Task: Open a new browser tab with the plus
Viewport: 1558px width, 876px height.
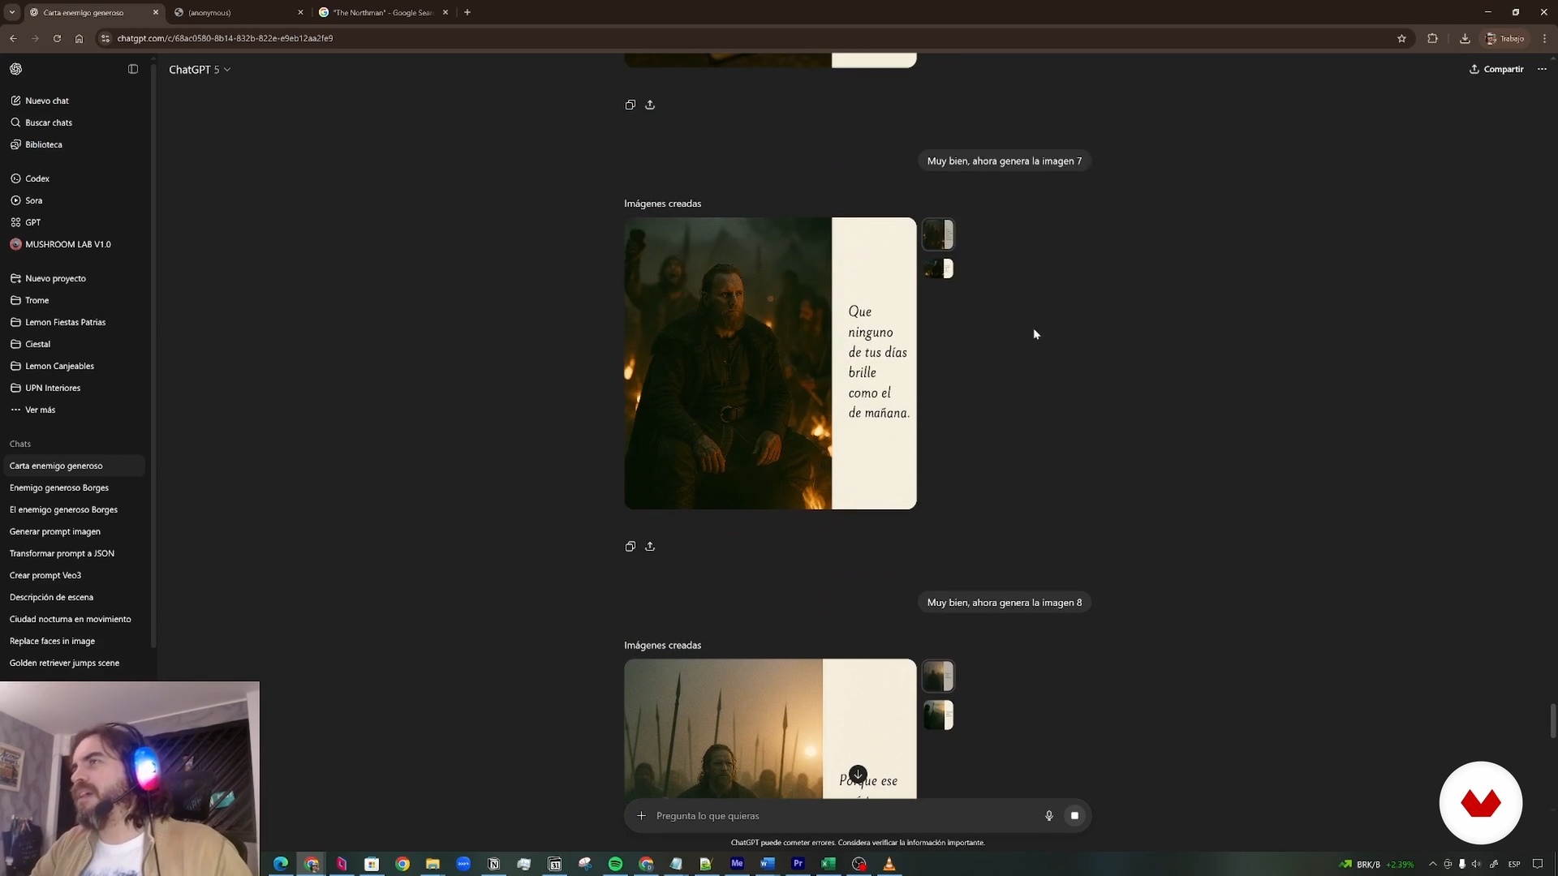Action: tap(467, 12)
